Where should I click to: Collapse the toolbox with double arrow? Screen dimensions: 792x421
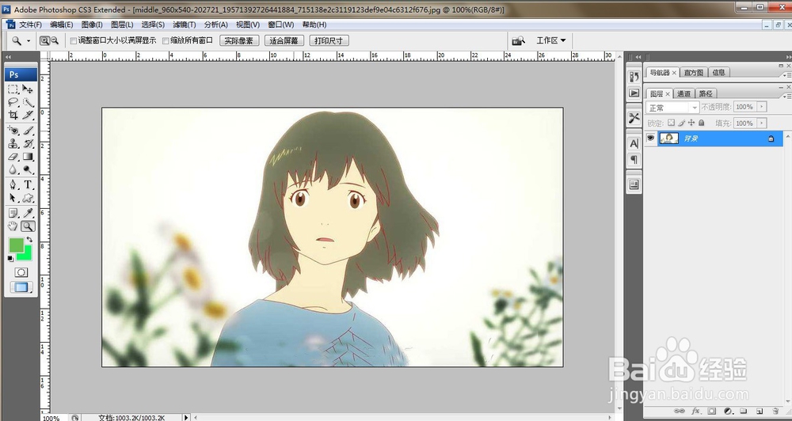tap(8, 57)
